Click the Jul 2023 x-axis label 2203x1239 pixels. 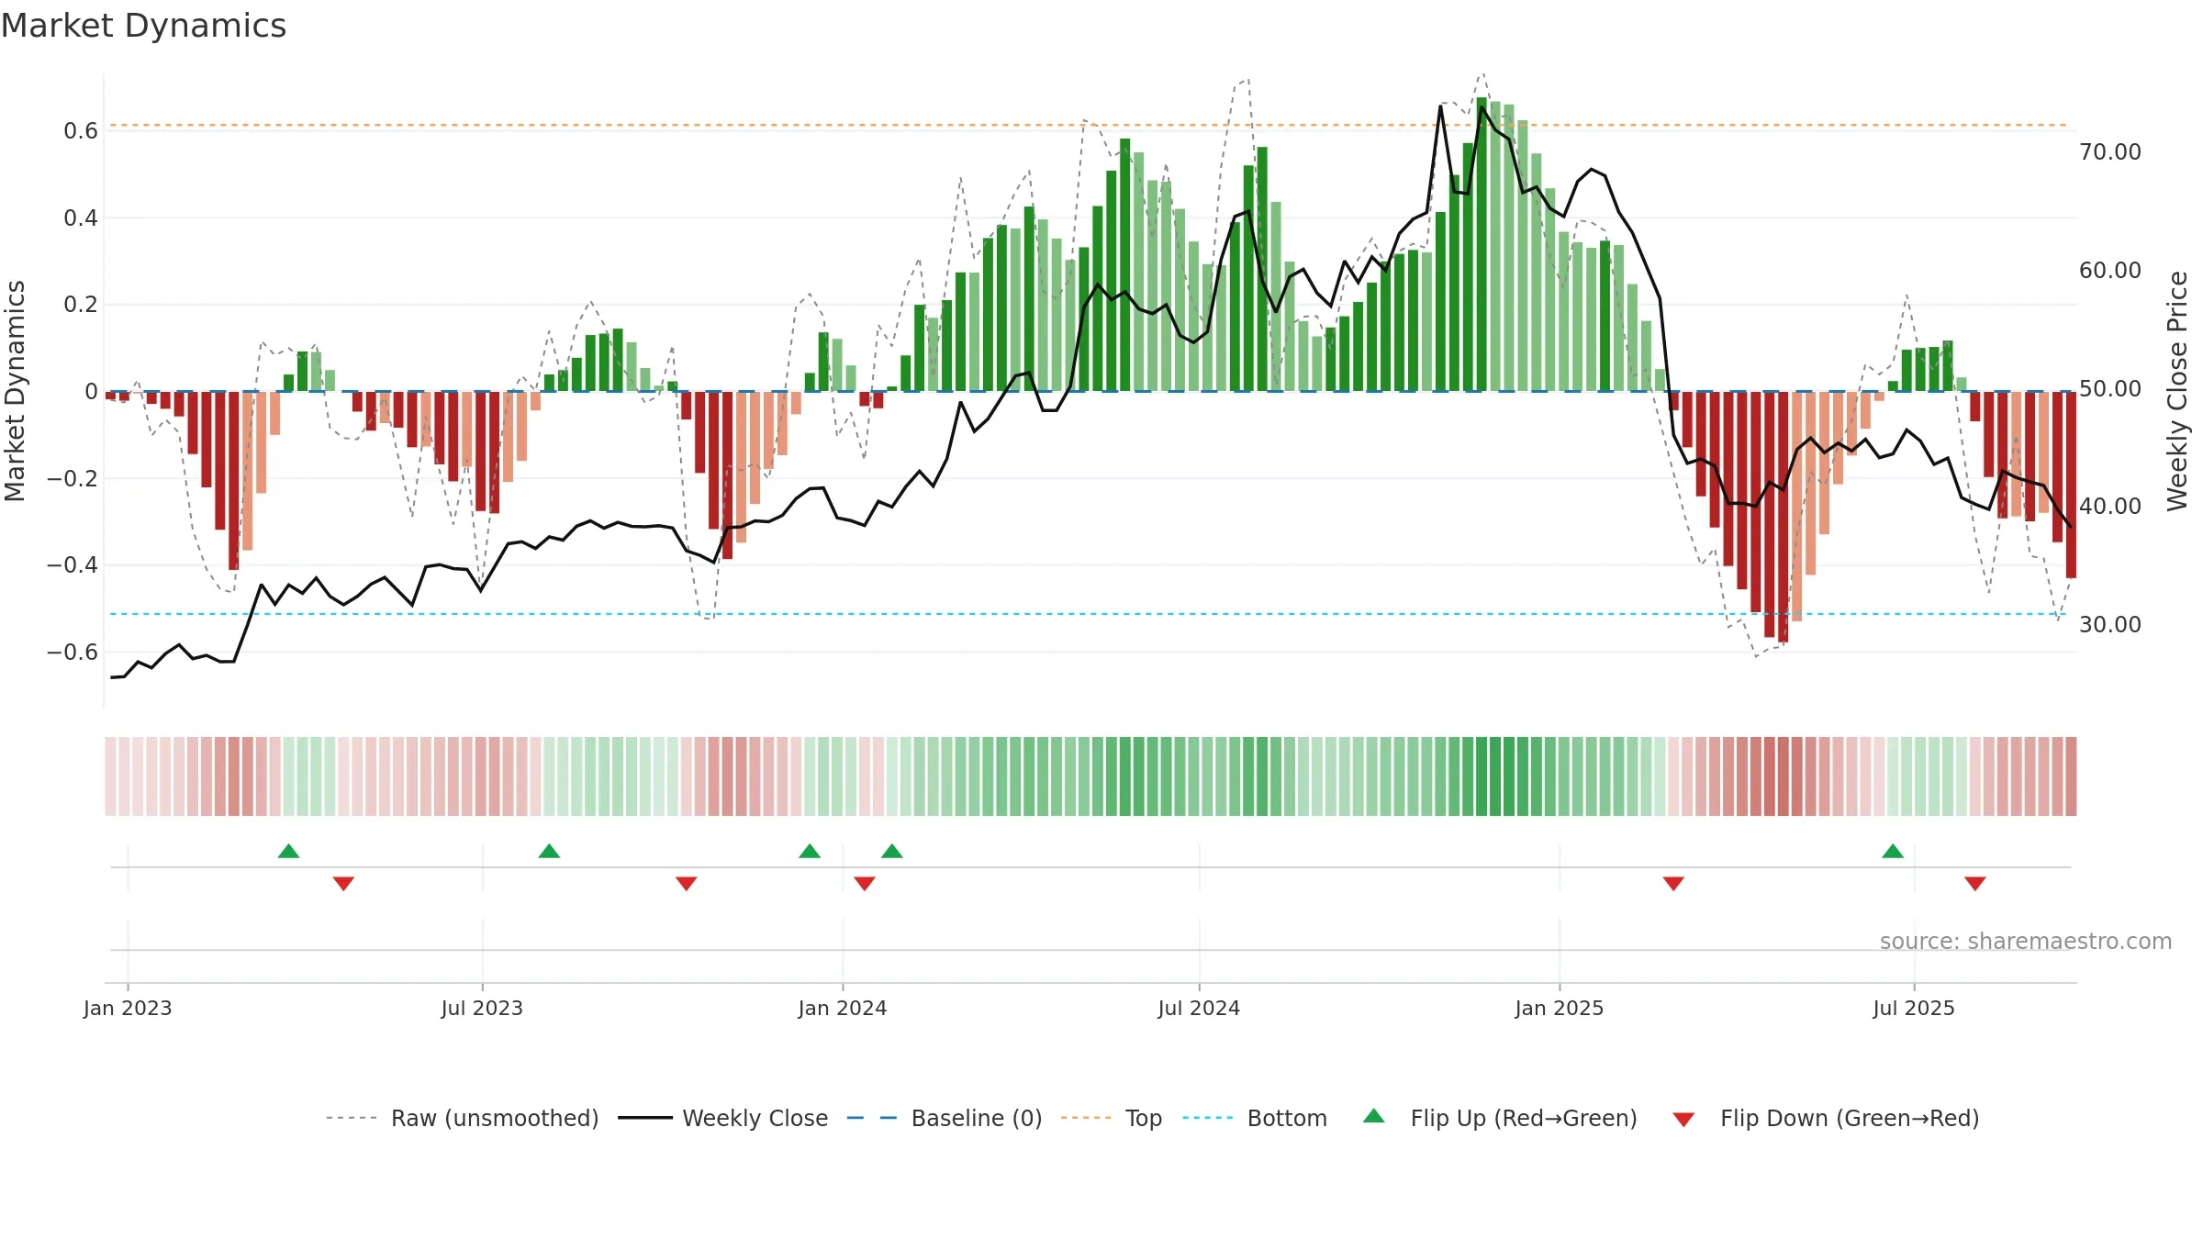point(482,1009)
